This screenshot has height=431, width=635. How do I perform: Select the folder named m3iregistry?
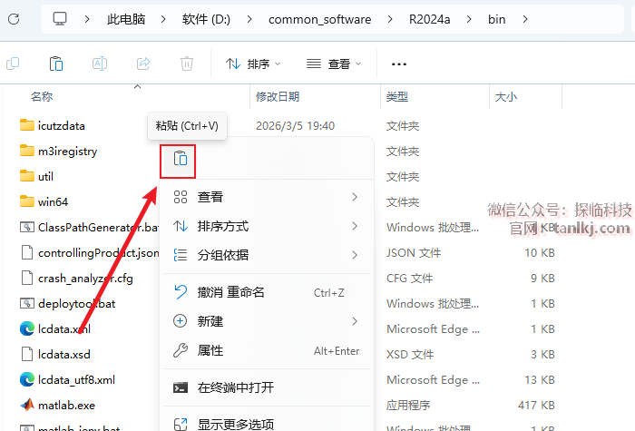tap(68, 152)
